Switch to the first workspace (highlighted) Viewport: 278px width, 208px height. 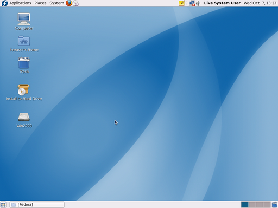245,205
